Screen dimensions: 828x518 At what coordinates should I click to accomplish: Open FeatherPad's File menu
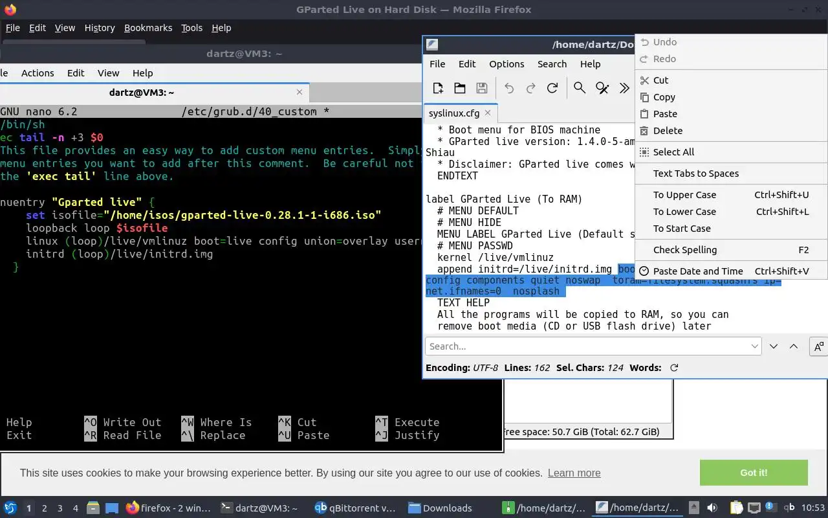pos(437,64)
